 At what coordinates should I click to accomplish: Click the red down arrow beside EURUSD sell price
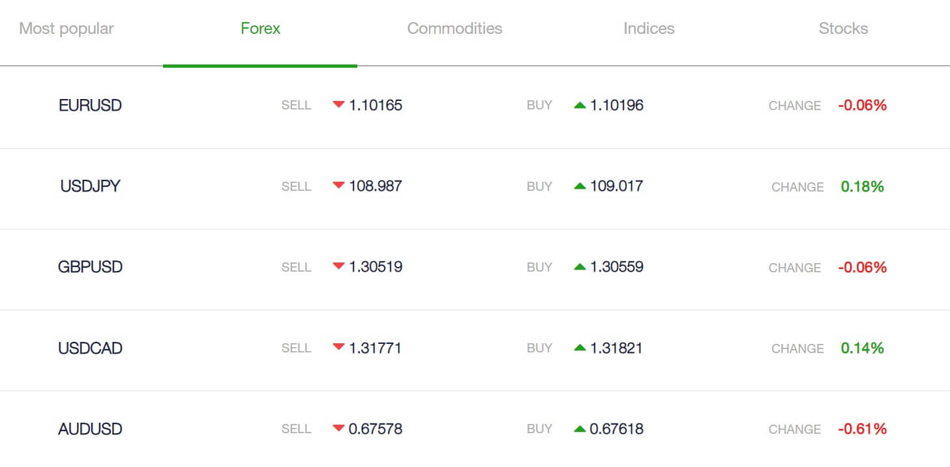click(x=338, y=104)
